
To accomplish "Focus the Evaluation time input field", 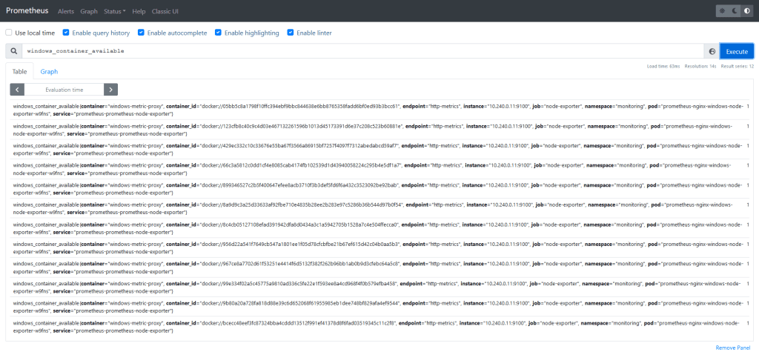I will (x=64, y=90).
